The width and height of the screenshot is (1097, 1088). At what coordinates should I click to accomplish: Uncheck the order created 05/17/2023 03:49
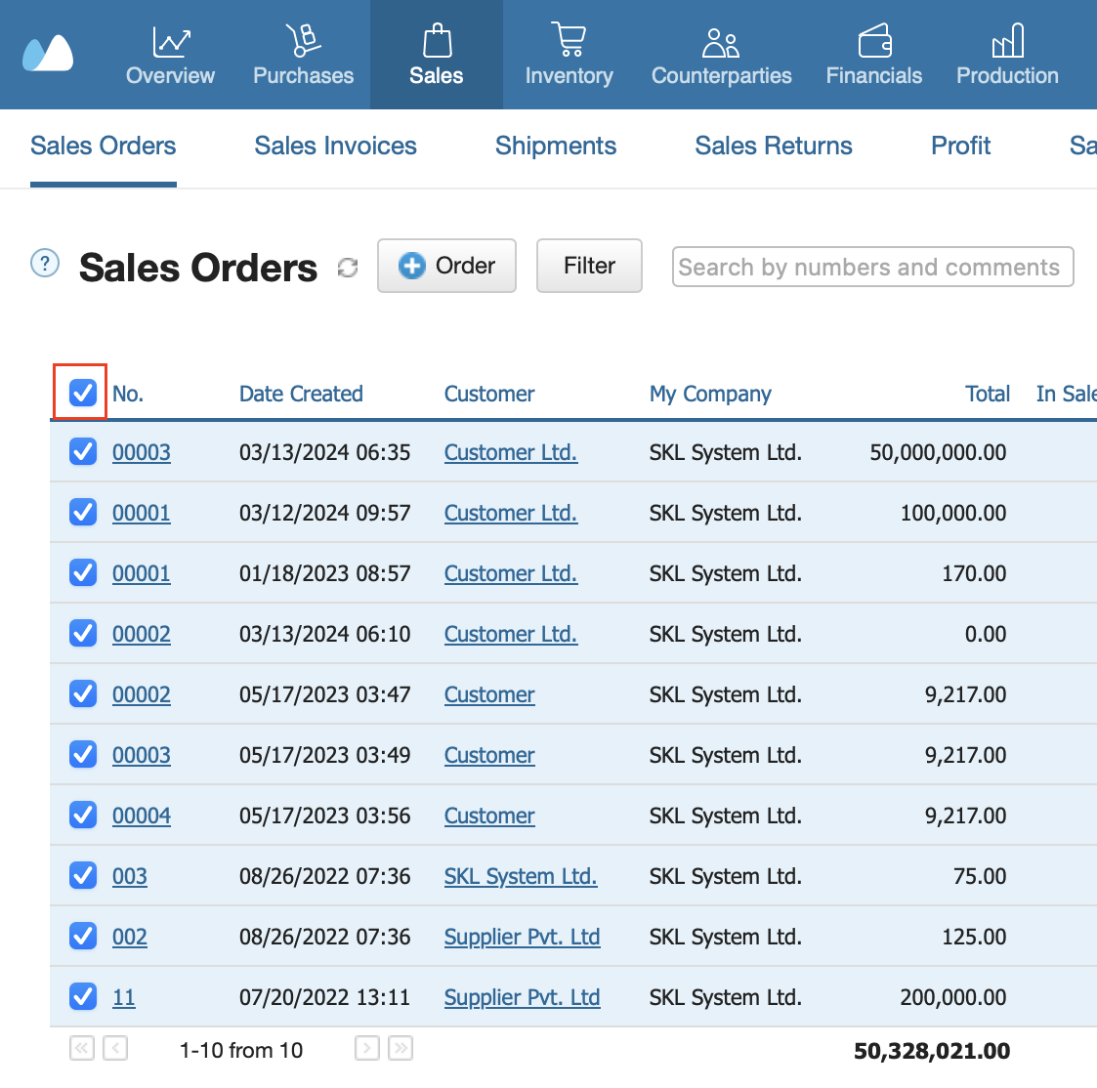[x=83, y=754]
